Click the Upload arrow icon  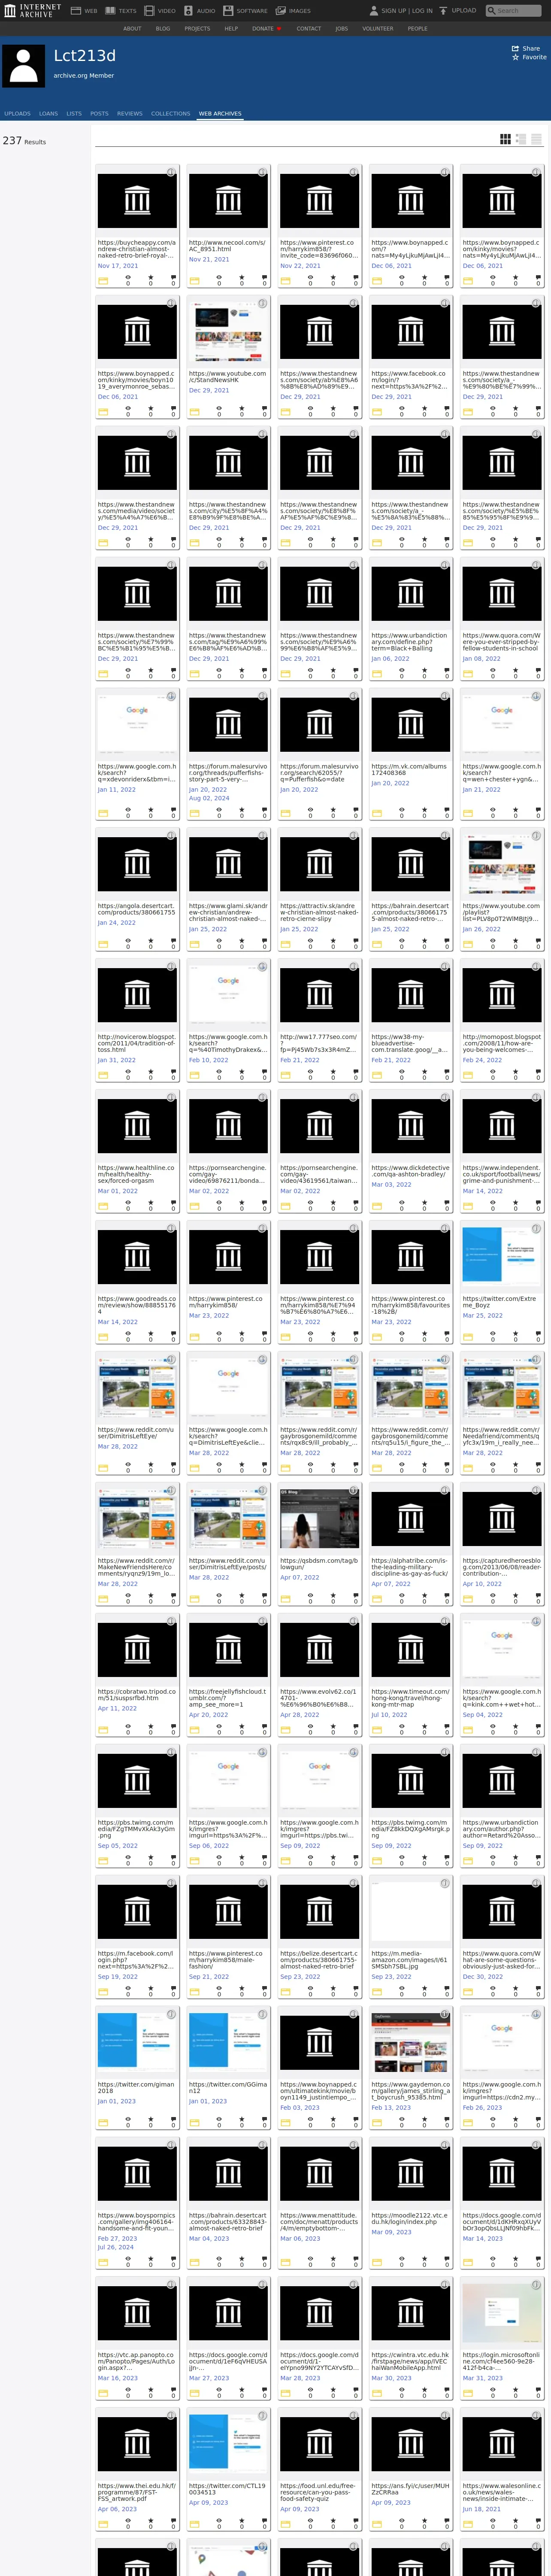point(443,11)
